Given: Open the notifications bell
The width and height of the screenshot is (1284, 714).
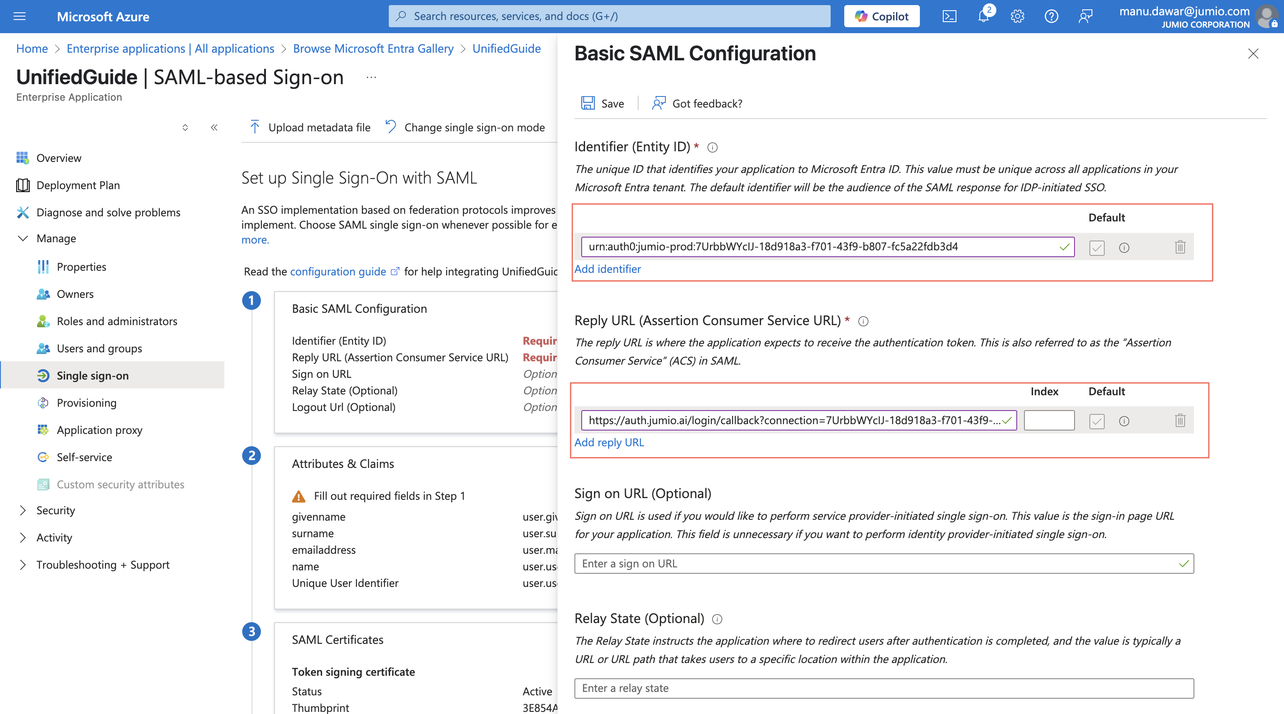Looking at the screenshot, I should pos(983,17).
